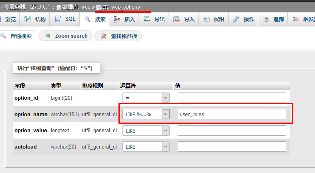The width and height of the screenshot is (315, 173).
Task: Click the Operations wrench icon
Action: point(236,19)
